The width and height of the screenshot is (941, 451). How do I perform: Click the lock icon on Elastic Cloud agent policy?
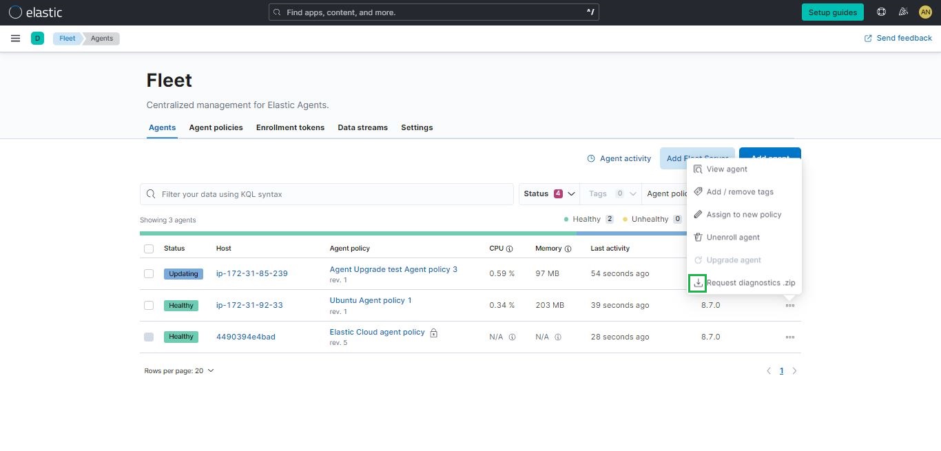tap(433, 332)
